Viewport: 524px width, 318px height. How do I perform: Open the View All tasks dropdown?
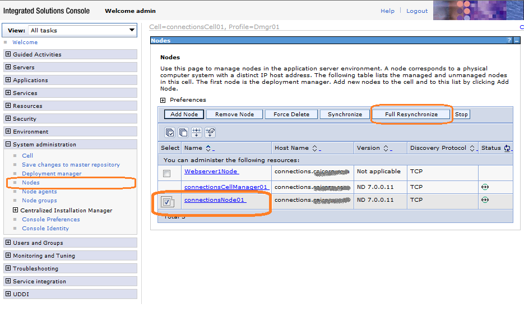point(82,30)
